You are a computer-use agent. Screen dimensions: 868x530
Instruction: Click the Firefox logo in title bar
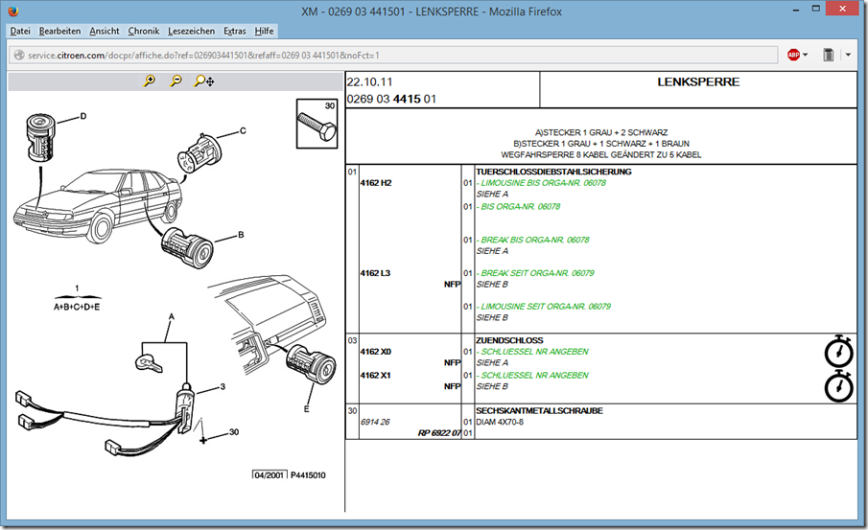tap(13, 11)
